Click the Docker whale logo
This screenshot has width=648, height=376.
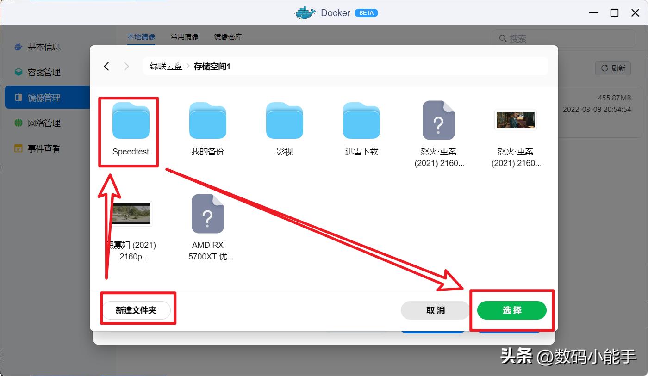[x=304, y=12]
